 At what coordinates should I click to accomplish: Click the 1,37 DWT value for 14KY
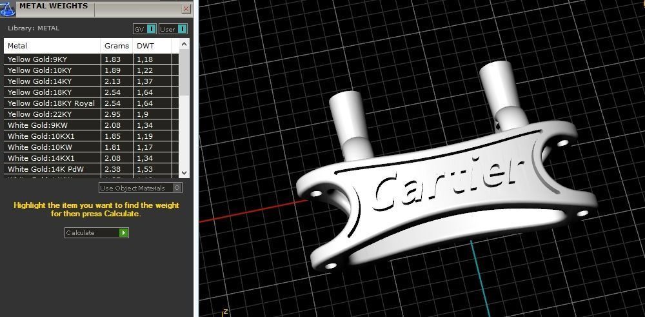coord(144,81)
